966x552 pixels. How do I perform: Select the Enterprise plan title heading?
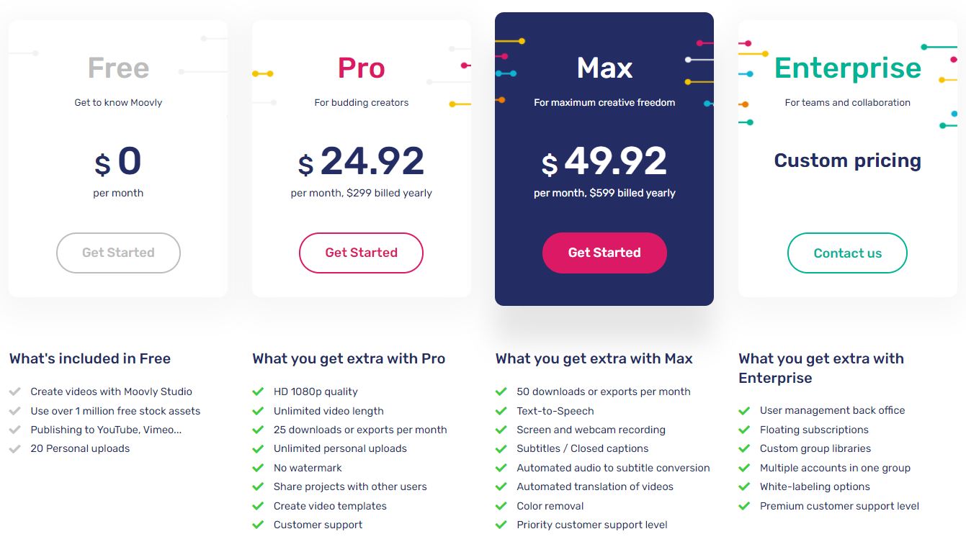click(x=847, y=68)
